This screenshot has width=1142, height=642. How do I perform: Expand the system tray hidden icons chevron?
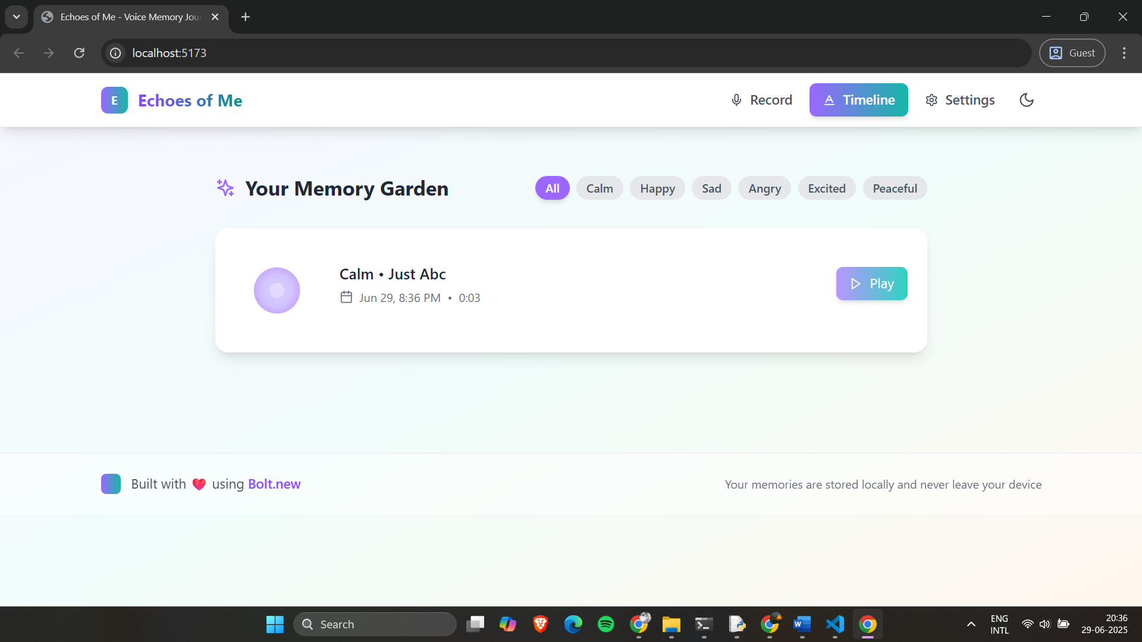pos(971,624)
